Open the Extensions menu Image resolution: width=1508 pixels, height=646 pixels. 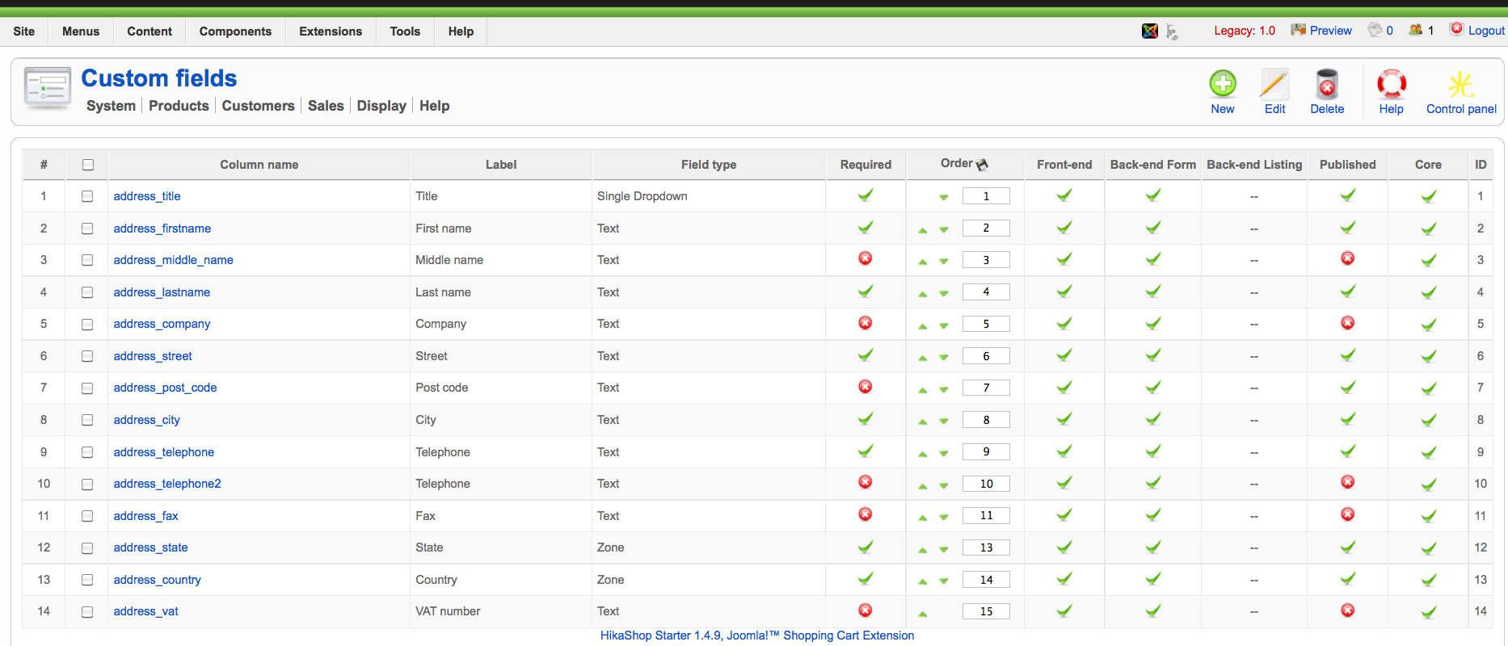331,31
